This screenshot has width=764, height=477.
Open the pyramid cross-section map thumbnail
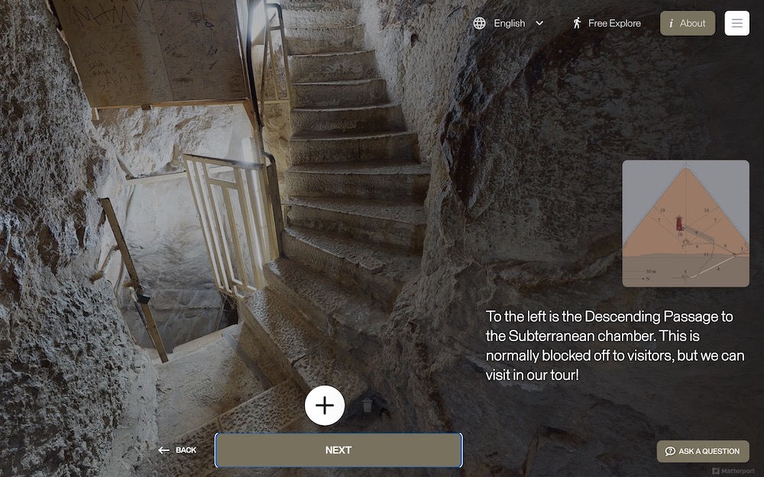click(x=685, y=224)
